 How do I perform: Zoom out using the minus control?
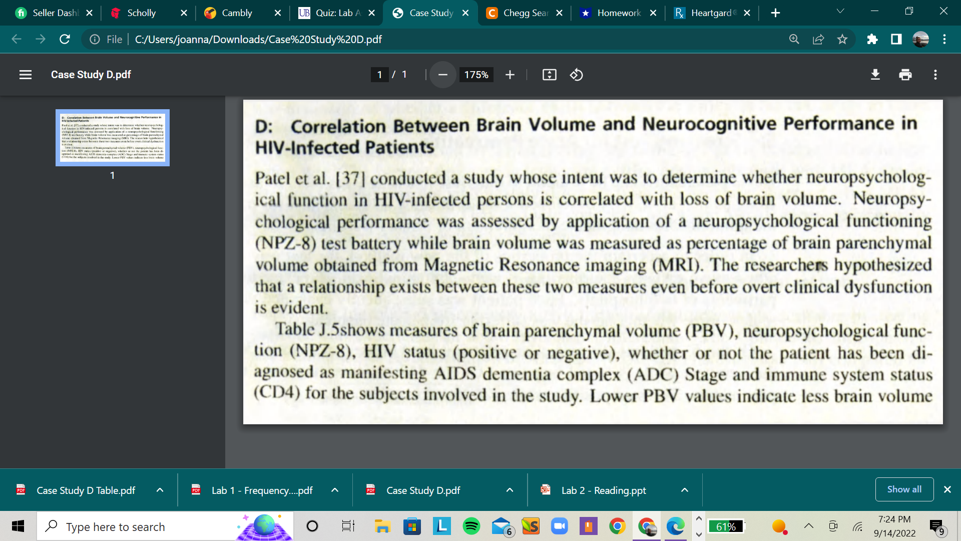[442, 75]
